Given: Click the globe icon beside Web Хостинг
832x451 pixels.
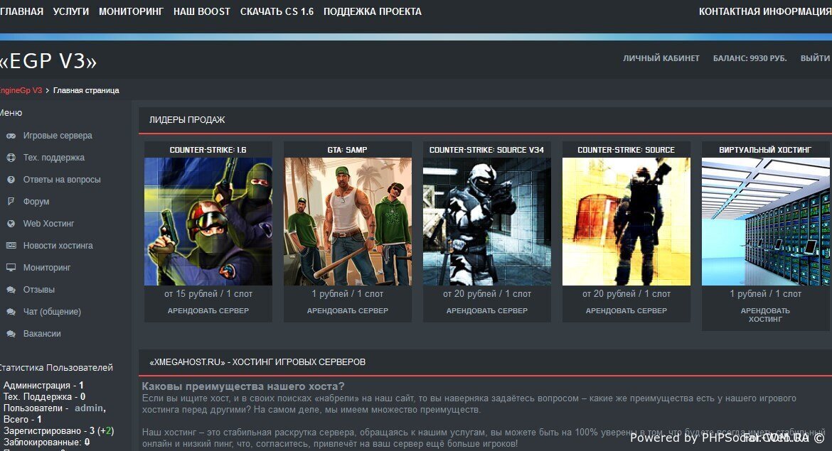Looking at the screenshot, I should click(11, 224).
